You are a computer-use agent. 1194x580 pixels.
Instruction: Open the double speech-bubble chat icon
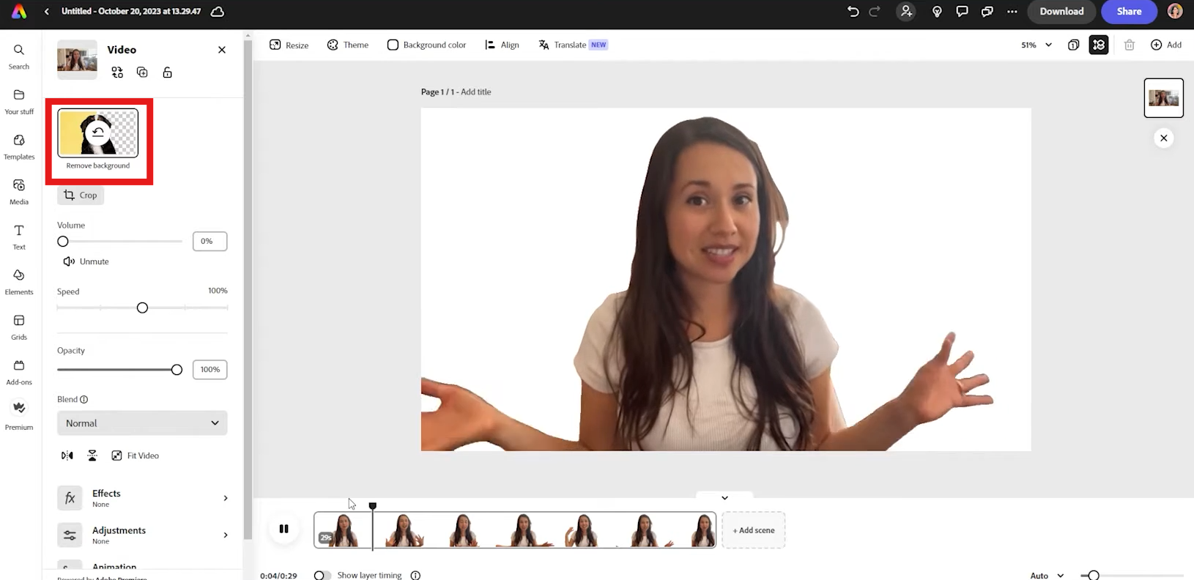(x=987, y=12)
